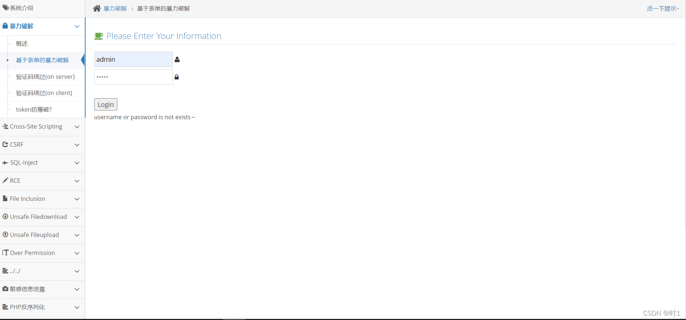Image resolution: width=686 pixels, height=320 pixels.
Task: Open token防爆破? submenu item
Action: [34, 109]
